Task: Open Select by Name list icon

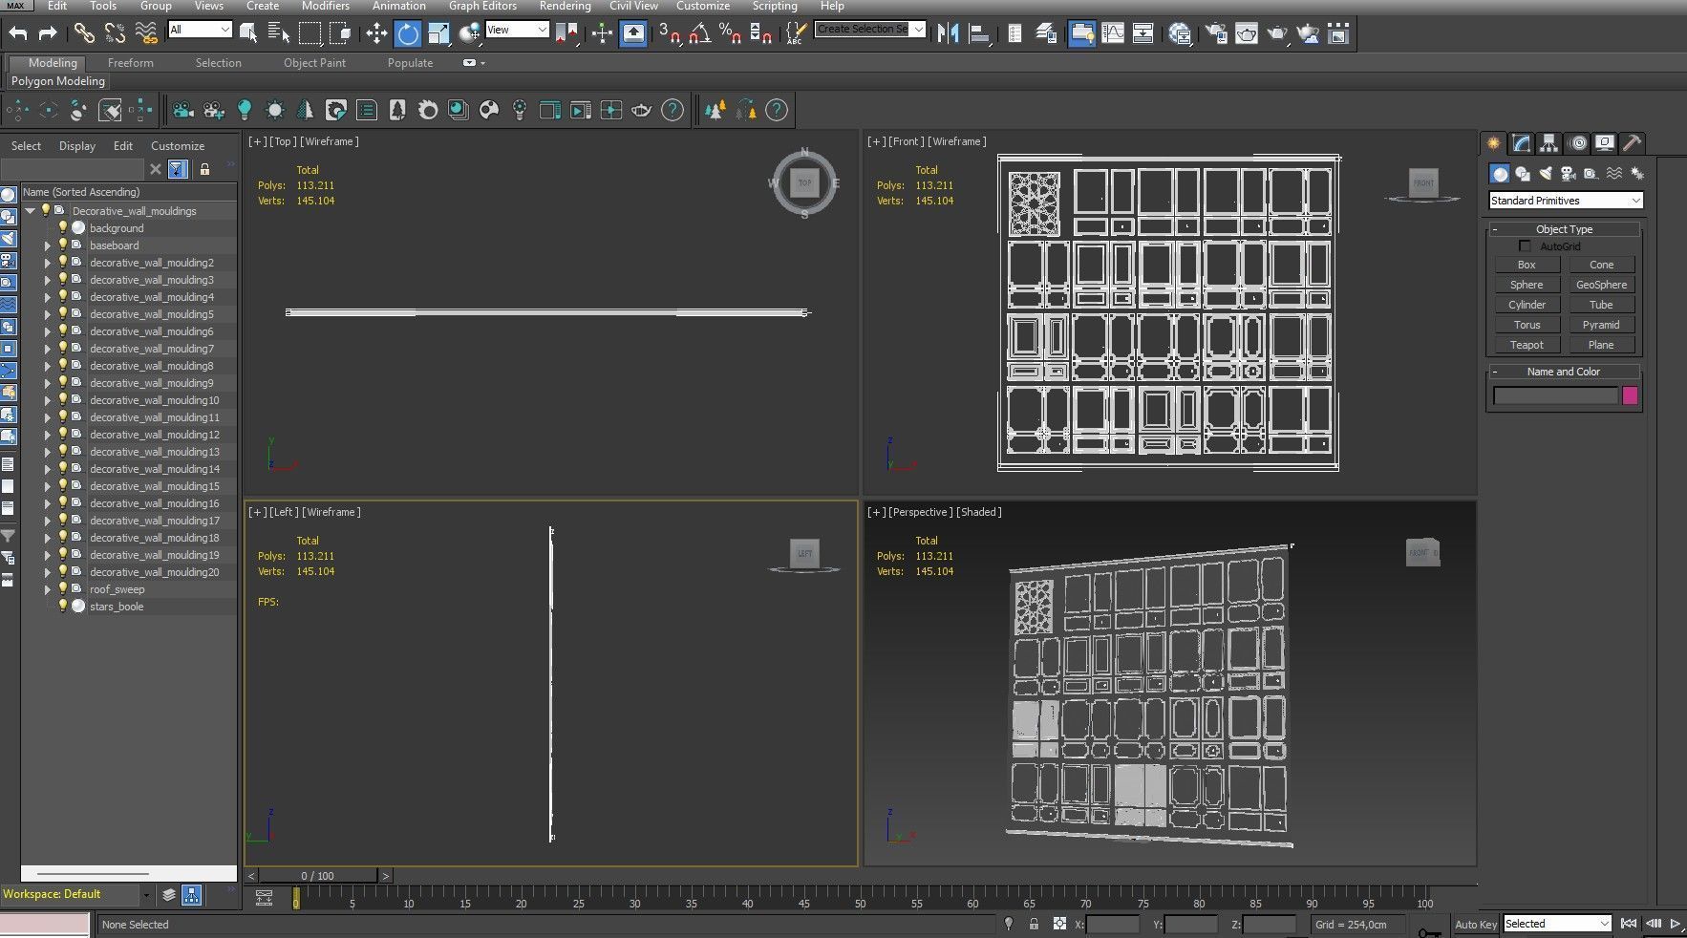Action: [278, 33]
